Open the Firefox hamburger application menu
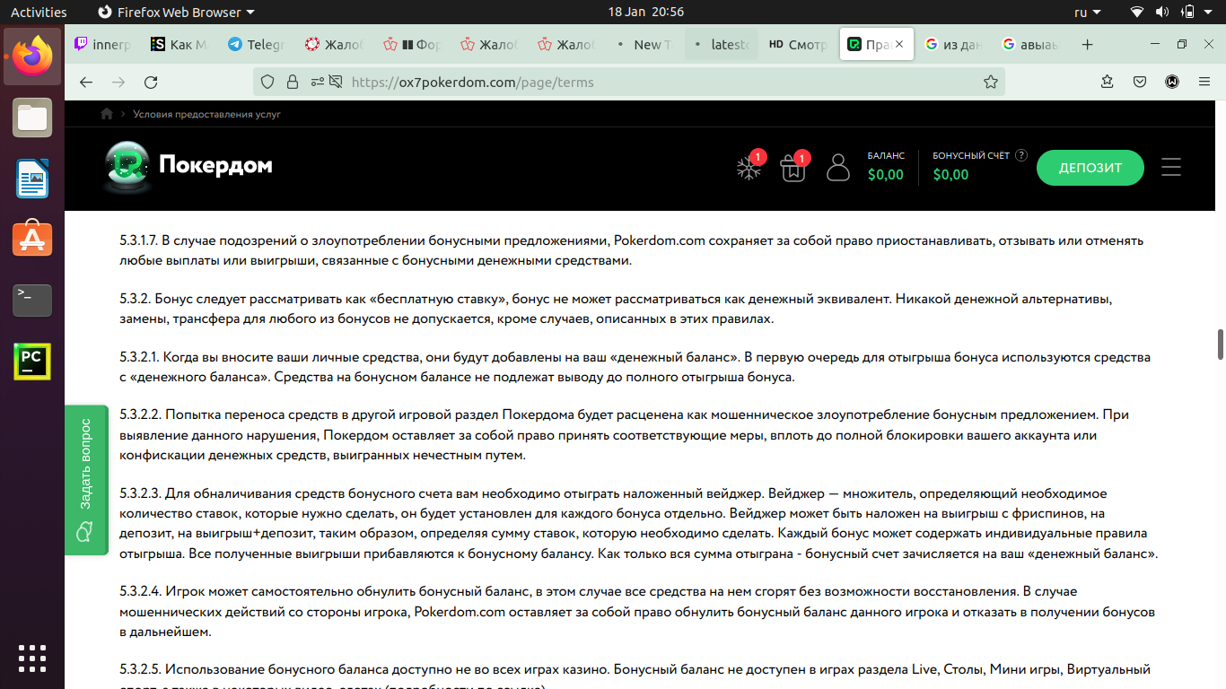This screenshot has height=689, width=1226. 1204,82
